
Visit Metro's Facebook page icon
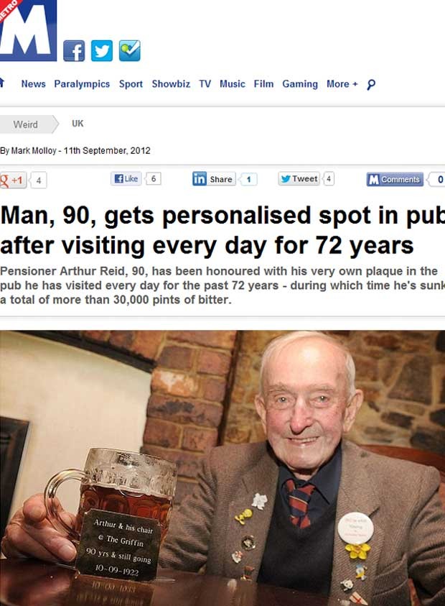coord(74,50)
